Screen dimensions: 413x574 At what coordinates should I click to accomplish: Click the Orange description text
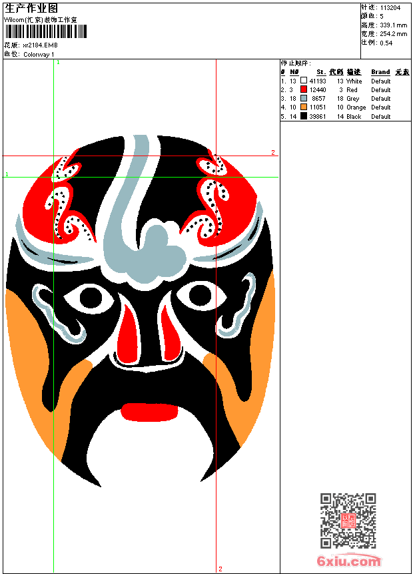(356, 107)
